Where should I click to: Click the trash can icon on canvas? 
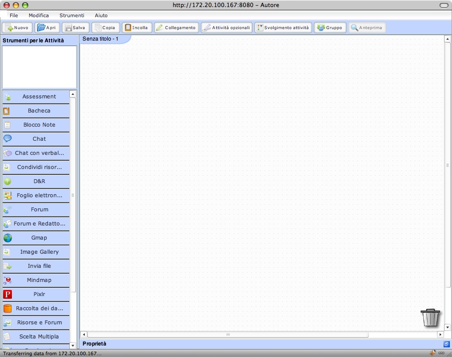(x=430, y=317)
